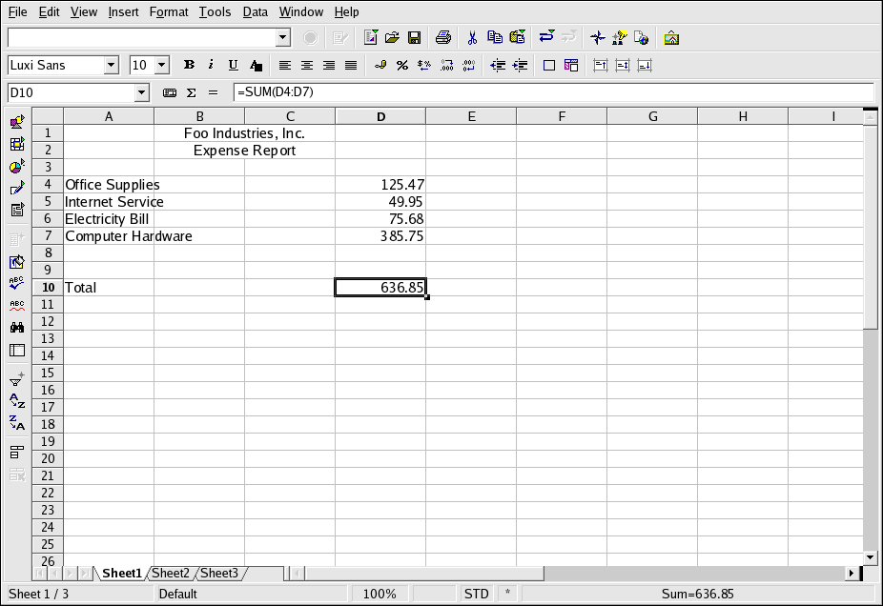The image size is (883, 606).
Task: Click the Cut scissors icon
Action: (471, 38)
